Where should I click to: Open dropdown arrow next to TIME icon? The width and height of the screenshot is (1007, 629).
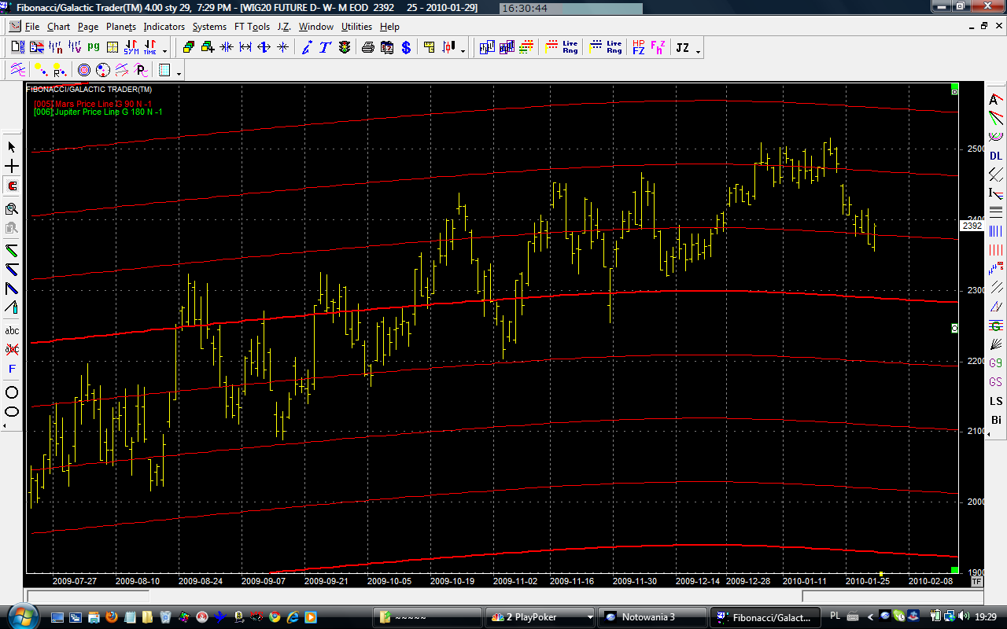coord(164,51)
